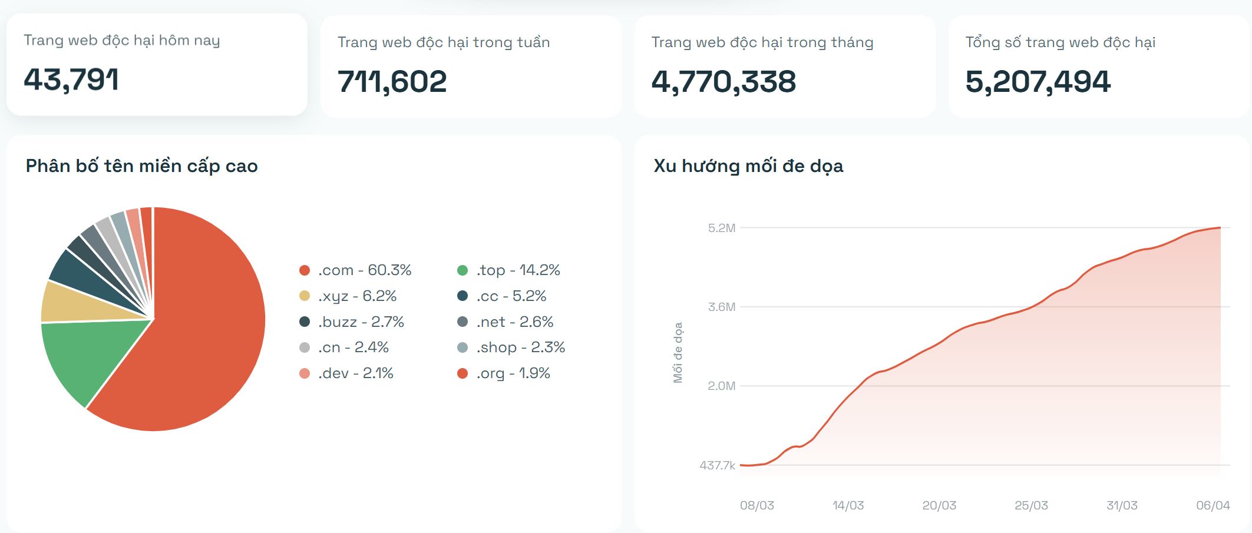Screen dimensions: 1252x533
Task: Click the .com legend color dot
Action: coord(304,270)
